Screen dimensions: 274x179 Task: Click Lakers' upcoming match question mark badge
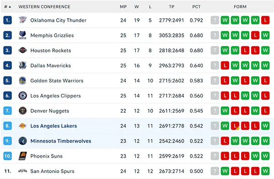[x=215, y=126]
